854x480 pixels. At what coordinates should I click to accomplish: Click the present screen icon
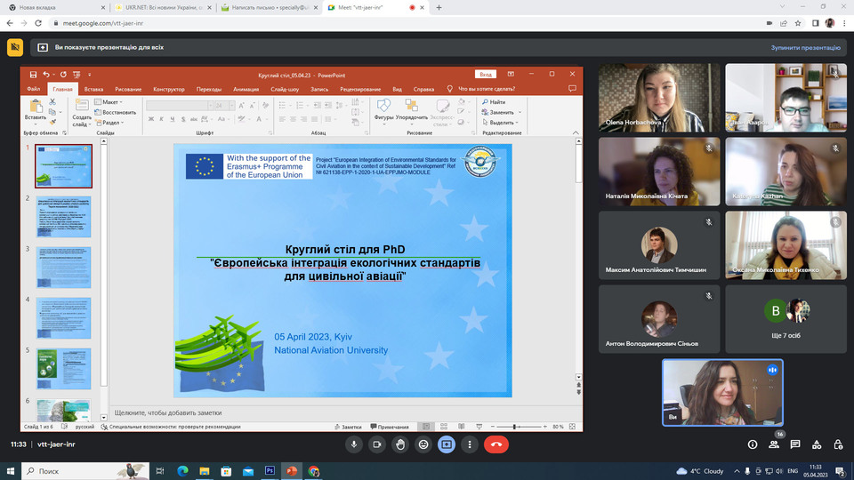click(x=447, y=444)
